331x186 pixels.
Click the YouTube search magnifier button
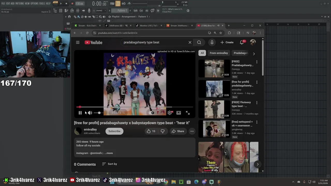pyautogui.click(x=199, y=42)
